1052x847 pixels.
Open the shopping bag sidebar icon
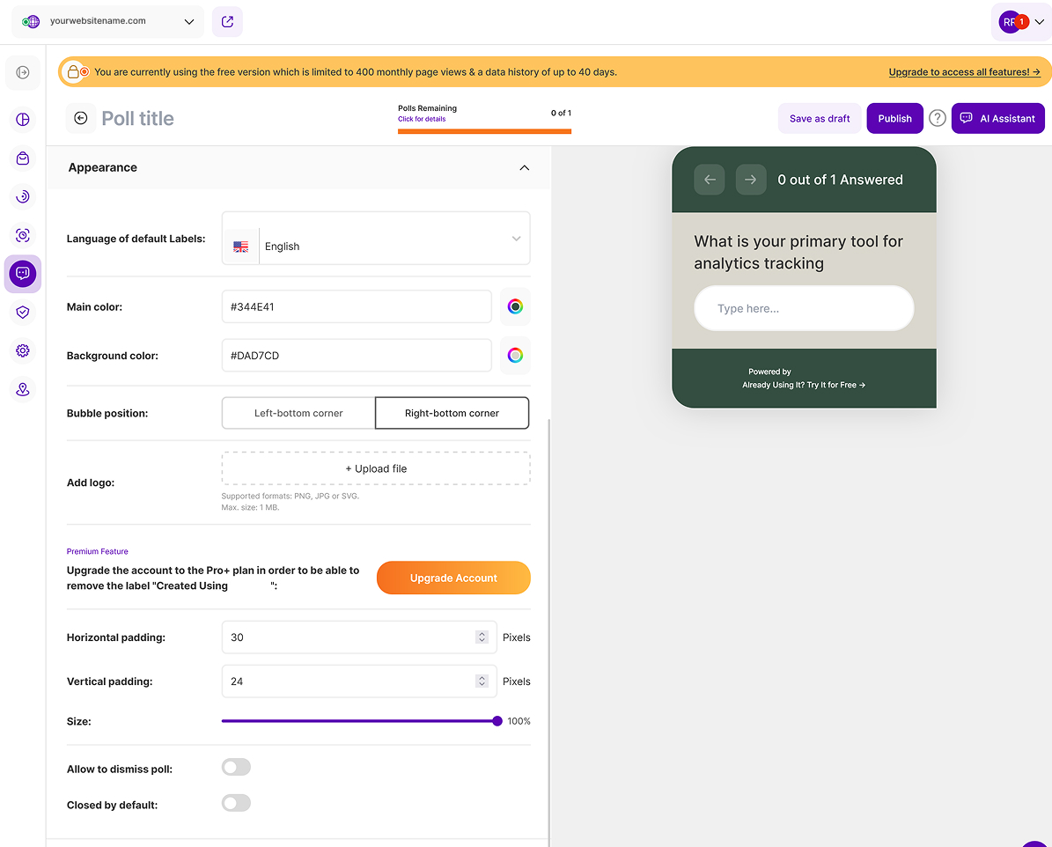tap(23, 158)
